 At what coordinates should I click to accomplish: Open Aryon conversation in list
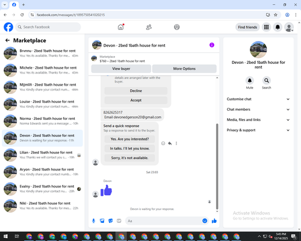pos(42,172)
